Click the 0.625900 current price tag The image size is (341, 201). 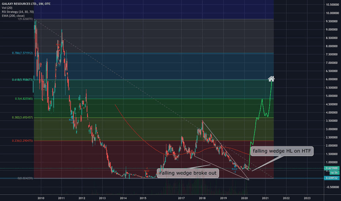pyautogui.click(x=331, y=168)
